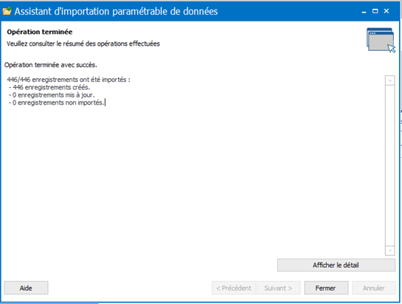Click the summary scrollbar down arrow

click(x=389, y=251)
